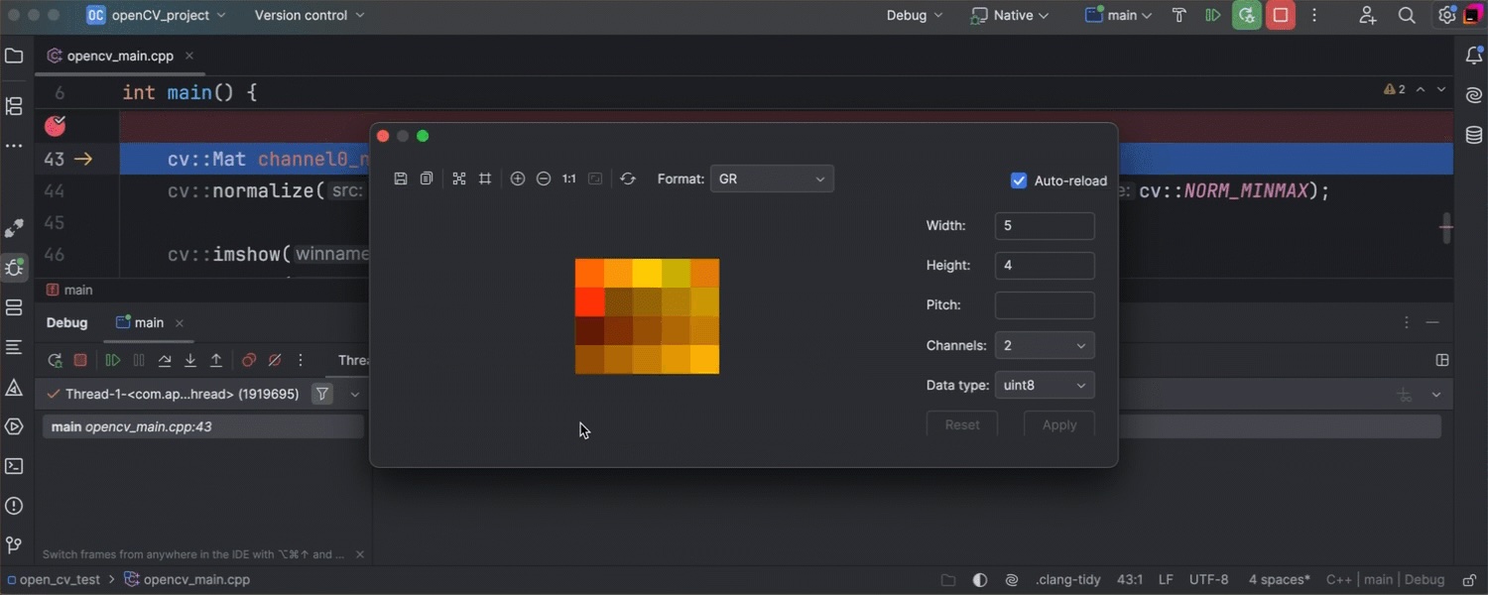This screenshot has width=1488, height=595.
Task: Click the Width input field
Action: click(x=1045, y=225)
